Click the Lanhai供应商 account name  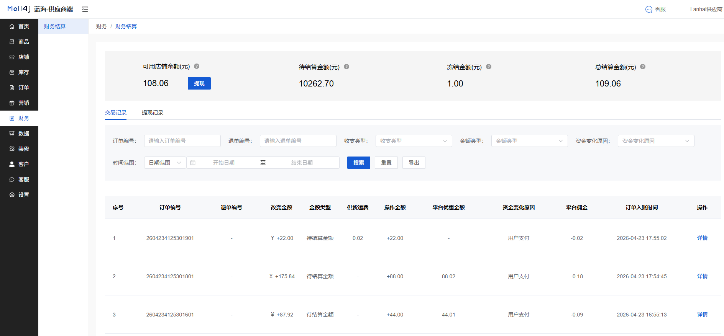[x=706, y=9]
